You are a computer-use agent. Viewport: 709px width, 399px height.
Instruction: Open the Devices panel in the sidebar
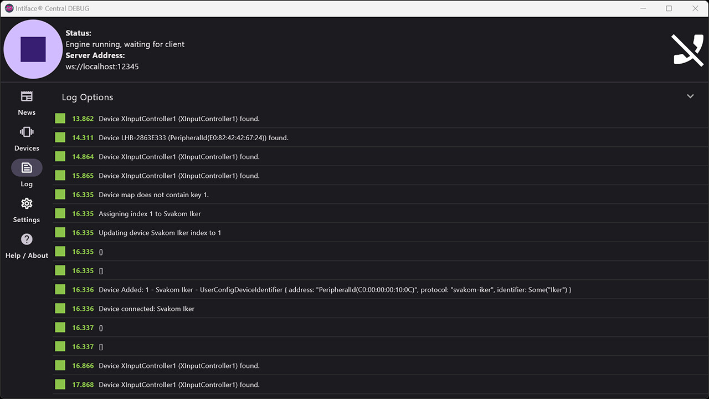coord(26,137)
